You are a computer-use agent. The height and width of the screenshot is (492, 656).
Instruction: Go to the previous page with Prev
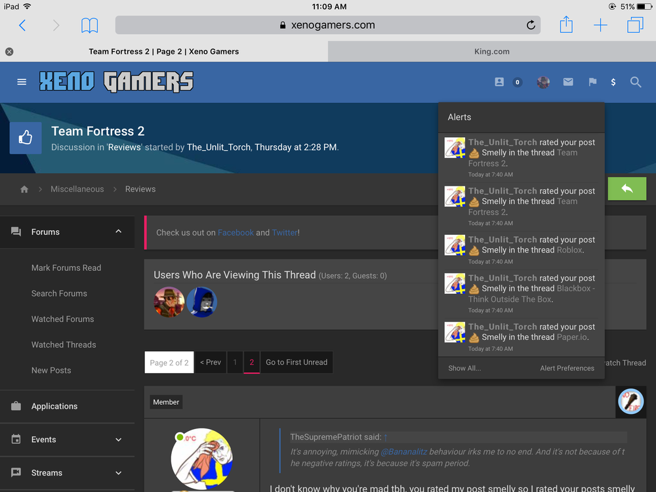[x=211, y=362]
